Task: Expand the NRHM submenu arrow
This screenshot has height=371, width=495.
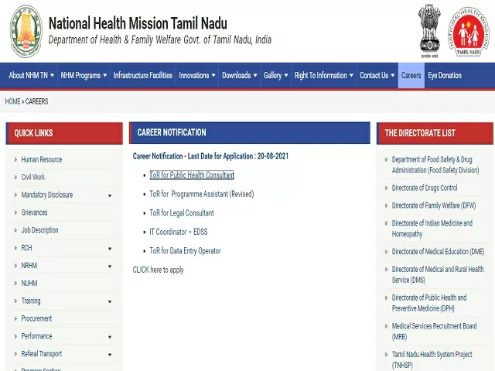Action: coord(110,266)
